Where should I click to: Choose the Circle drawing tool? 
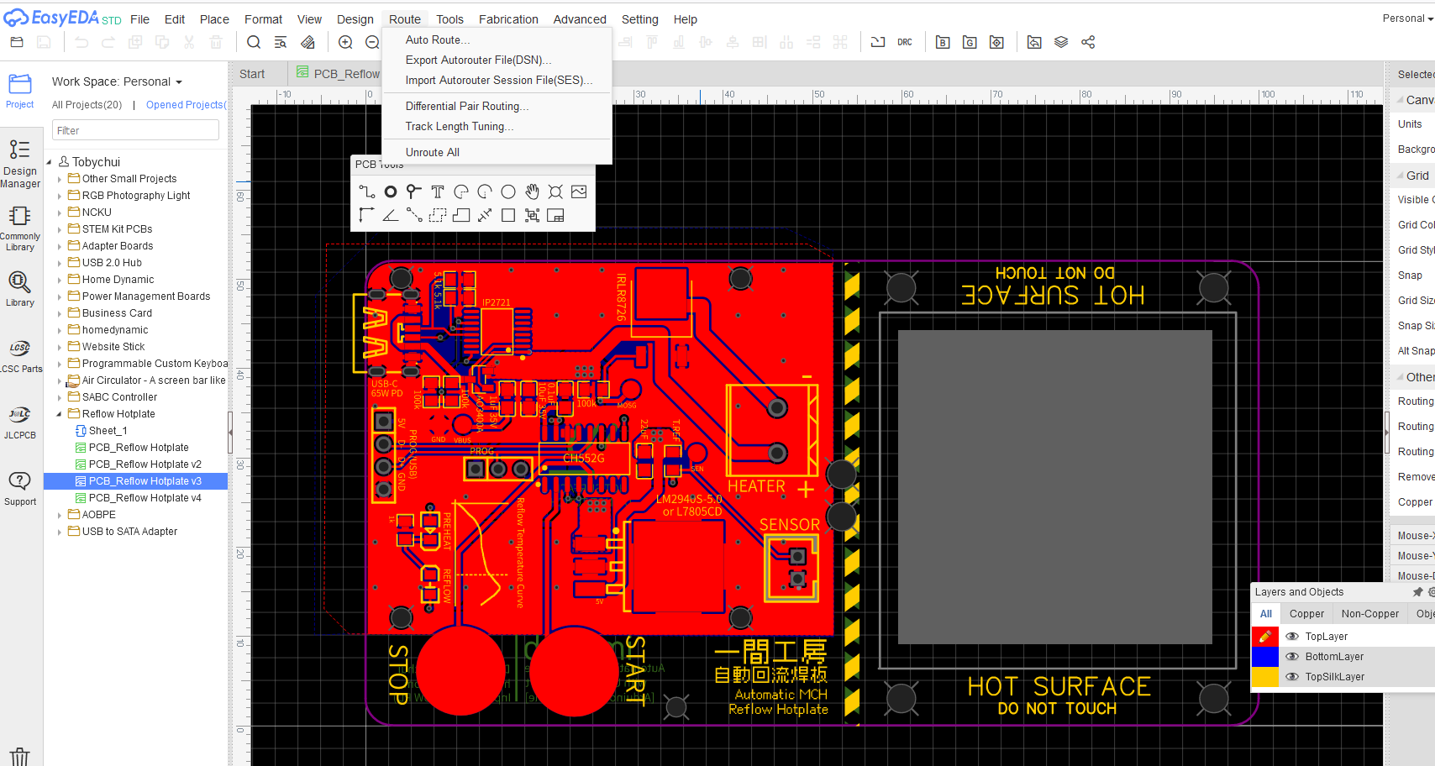(x=507, y=191)
